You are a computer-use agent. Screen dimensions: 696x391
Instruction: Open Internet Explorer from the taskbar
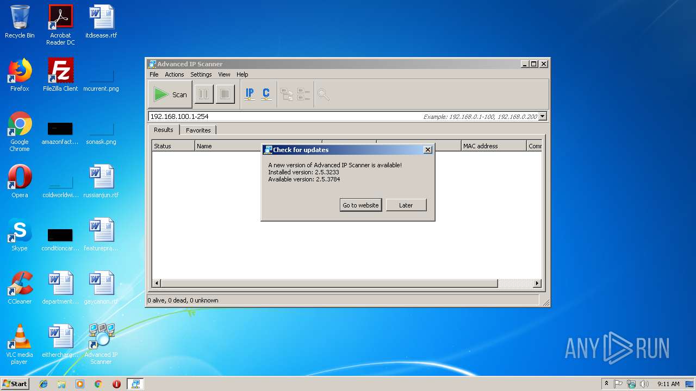[43, 384]
